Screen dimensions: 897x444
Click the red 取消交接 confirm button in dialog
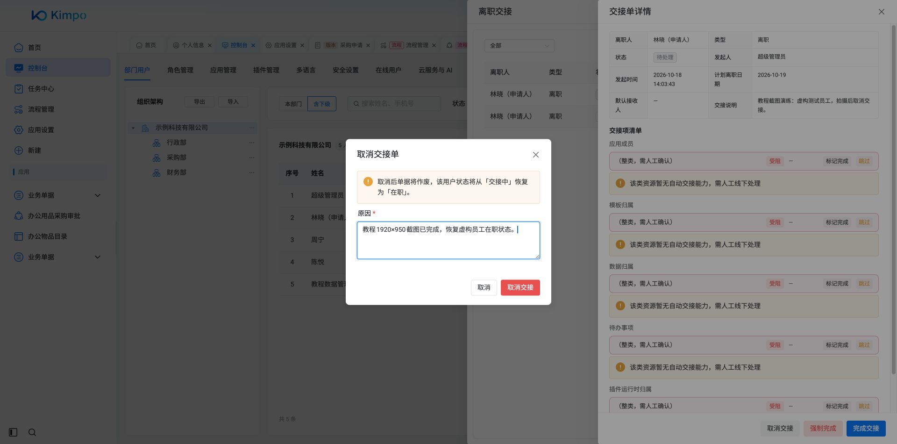point(520,287)
